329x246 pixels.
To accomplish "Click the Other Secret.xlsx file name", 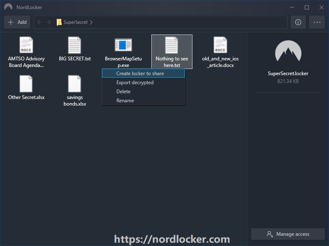I will [x=26, y=97].
